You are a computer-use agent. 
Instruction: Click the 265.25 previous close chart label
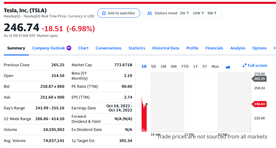pyautogui.click(x=259, y=78)
